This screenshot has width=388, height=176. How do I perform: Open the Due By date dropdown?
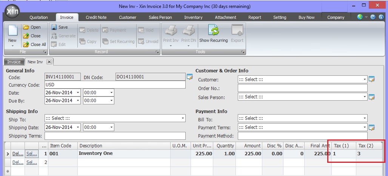(78, 101)
